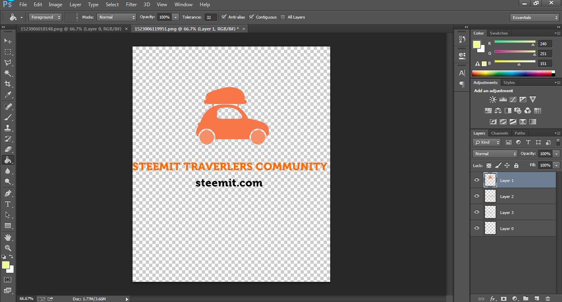
Task: Select the Hand tool
Action: (8, 237)
